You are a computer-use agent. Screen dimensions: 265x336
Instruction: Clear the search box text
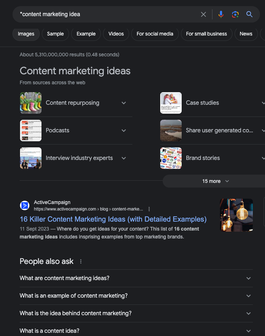[x=203, y=14]
